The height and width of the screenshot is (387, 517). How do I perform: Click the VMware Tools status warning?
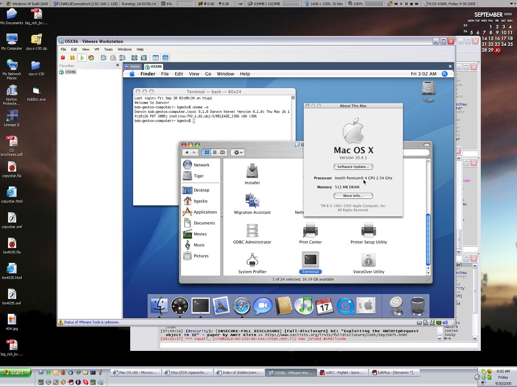point(89,322)
